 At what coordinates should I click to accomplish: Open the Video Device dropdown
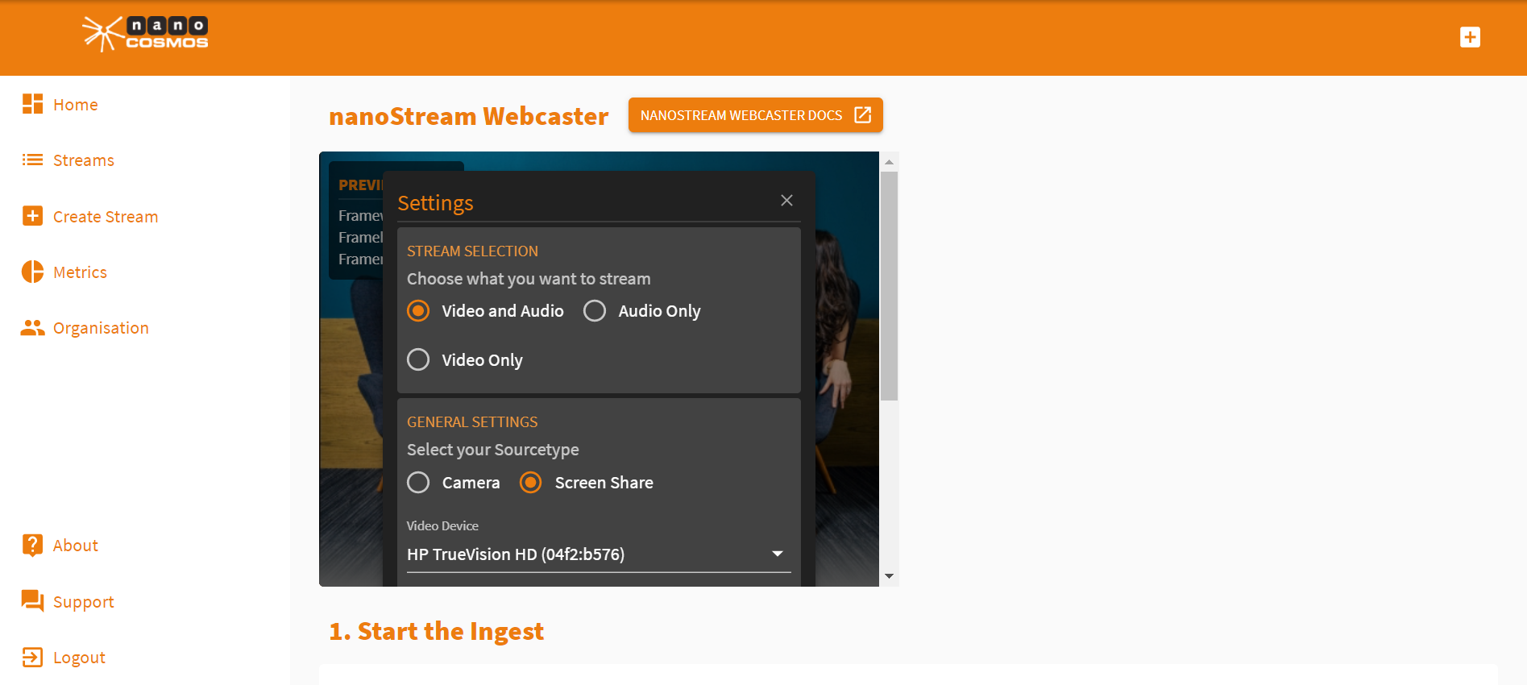pyautogui.click(x=599, y=554)
